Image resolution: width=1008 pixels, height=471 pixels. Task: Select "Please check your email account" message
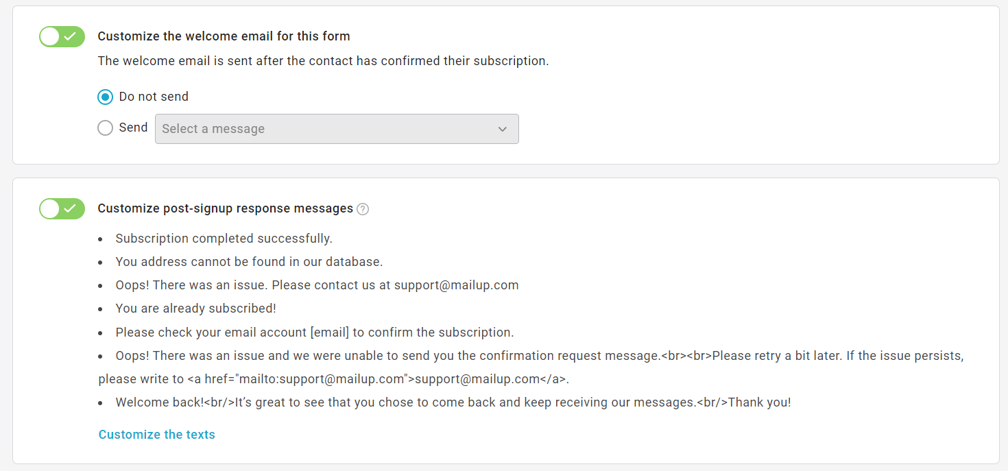coord(314,333)
